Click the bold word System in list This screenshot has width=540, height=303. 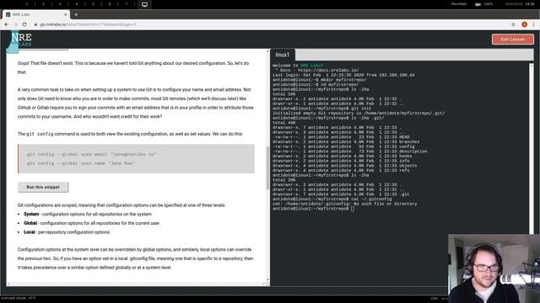[x=31, y=214]
